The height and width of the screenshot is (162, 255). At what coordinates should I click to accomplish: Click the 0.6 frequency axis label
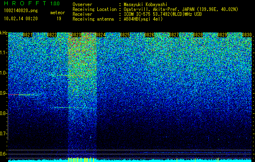pos(3,154)
